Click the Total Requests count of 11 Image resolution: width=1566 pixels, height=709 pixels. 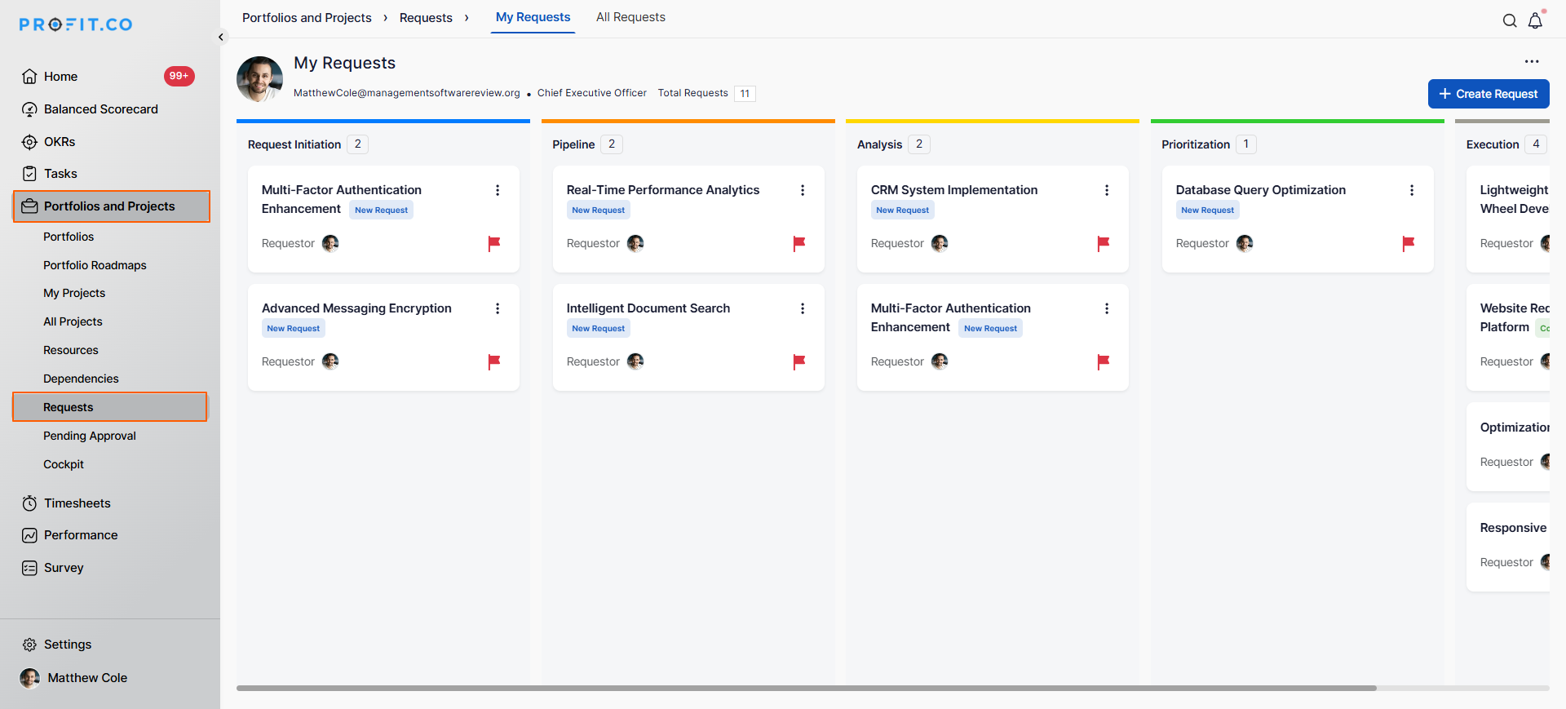click(x=745, y=94)
